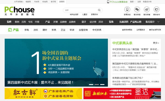Select the 家电 product category
The height and width of the screenshot is (101, 165).
(x=27, y=30)
